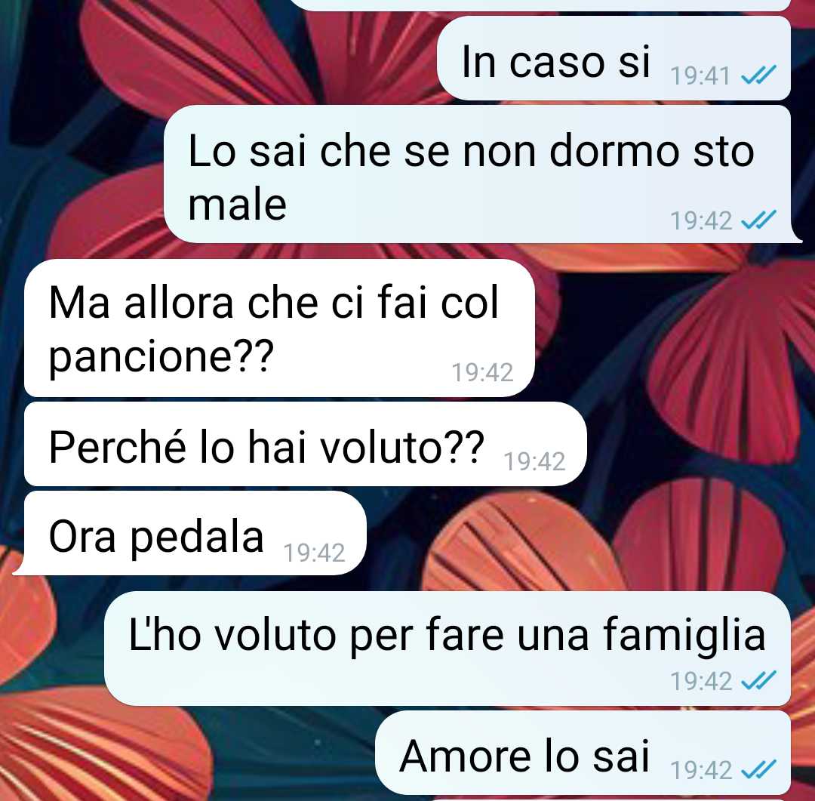The width and height of the screenshot is (815, 801).
Task: Select the 'Ora pedala' message bubble
Action: 191,533
